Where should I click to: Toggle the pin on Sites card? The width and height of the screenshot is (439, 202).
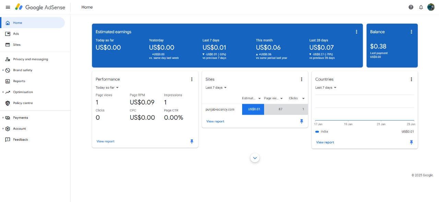[301, 122]
